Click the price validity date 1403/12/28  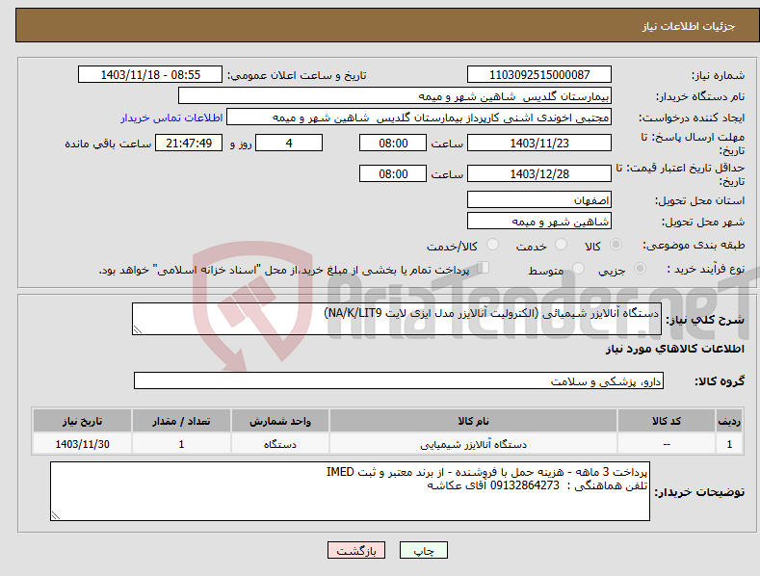click(x=539, y=173)
